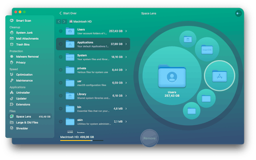Click the bin folder icon in list
The image size is (256, 160).
pos(70,108)
